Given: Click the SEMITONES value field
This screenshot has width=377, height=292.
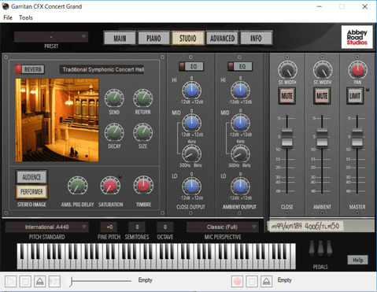Looking at the screenshot, I should [137, 227].
